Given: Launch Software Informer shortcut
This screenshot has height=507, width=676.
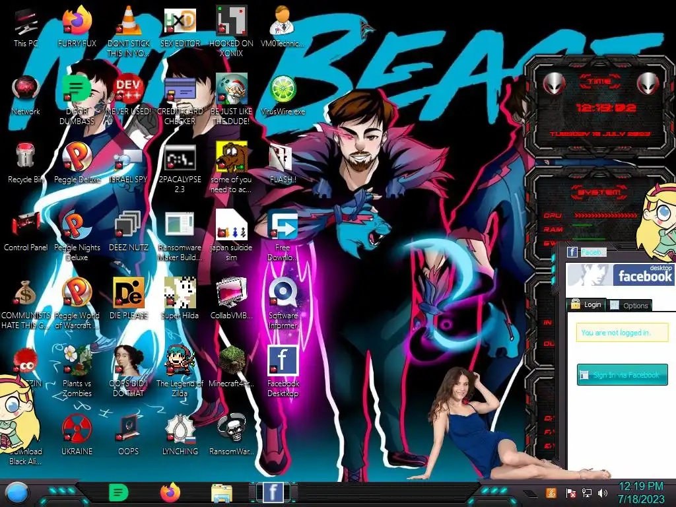Looking at the screenshot, I should point(283,293).
